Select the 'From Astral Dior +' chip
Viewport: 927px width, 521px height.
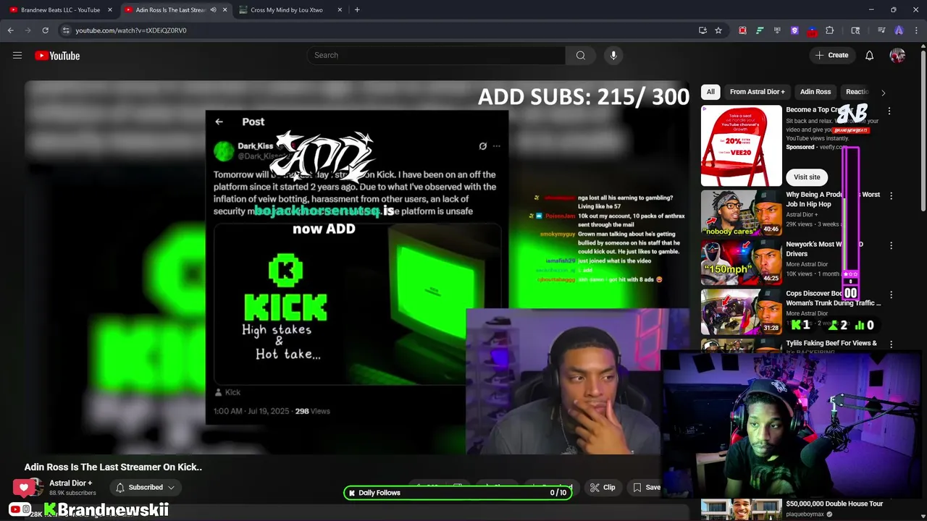(757, 92)
